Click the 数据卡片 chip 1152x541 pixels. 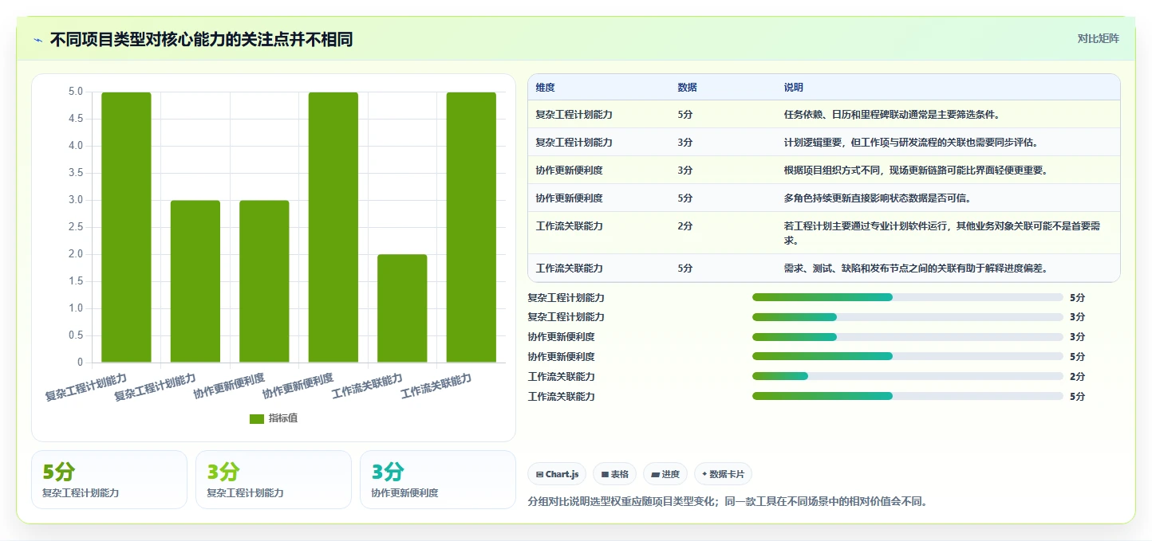pyautogui.click(x=723, y=474)
